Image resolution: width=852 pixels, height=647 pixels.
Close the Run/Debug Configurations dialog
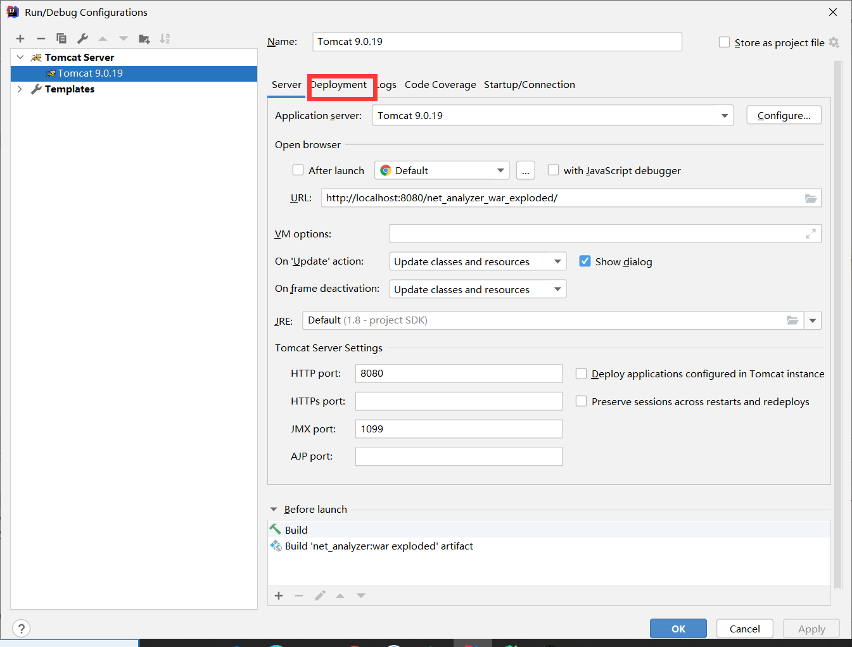click(833, 12)
